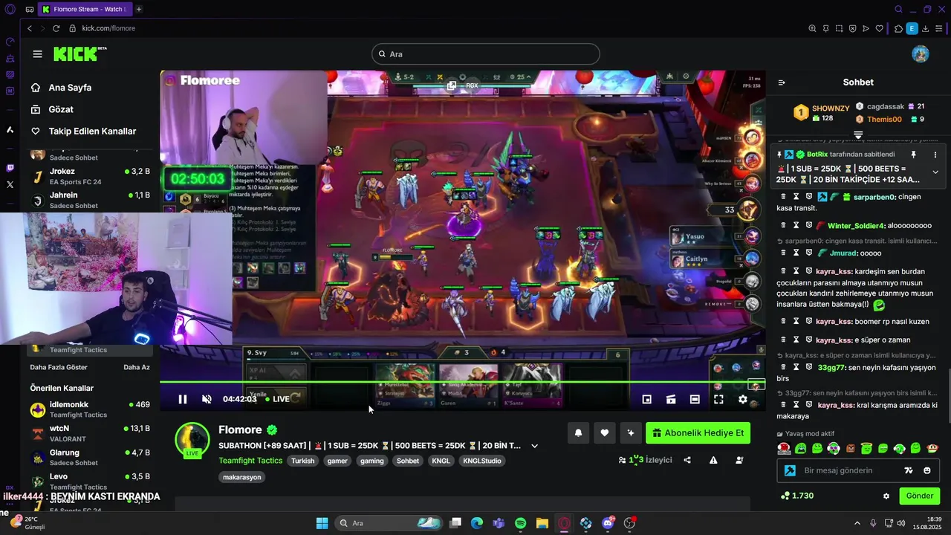Collapse the Sohbet chat panel
The width and height of the screenshot is (951, 535).
click(x=781, y=82)
